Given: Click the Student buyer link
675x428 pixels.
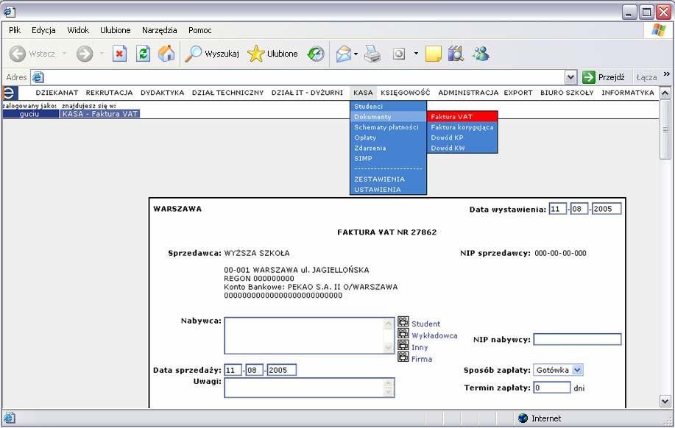Looking at the screenshot, I should click(425, 324).
